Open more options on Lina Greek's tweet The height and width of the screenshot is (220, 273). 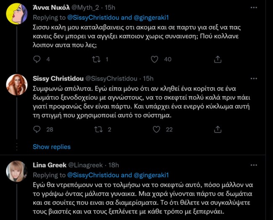254,164
